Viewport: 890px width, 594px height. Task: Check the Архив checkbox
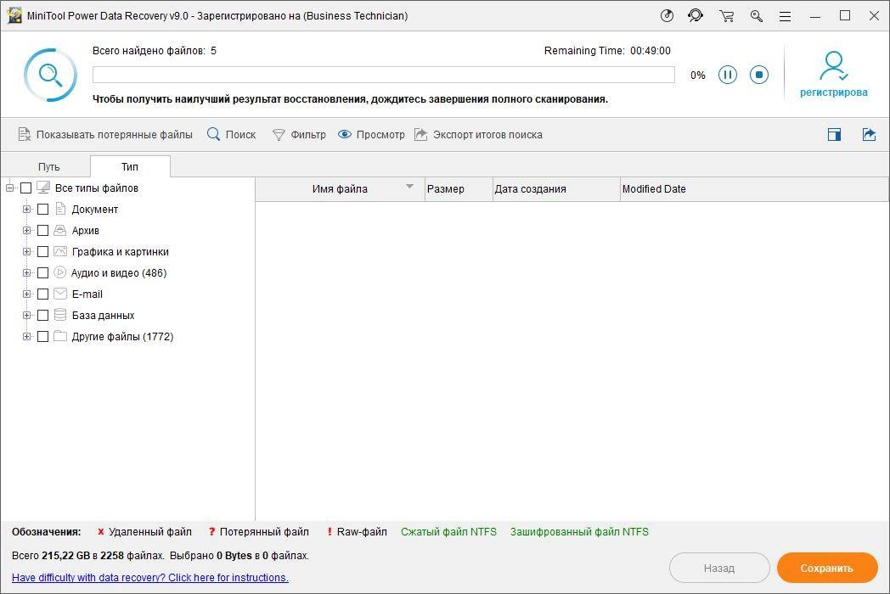pos(42,230)
